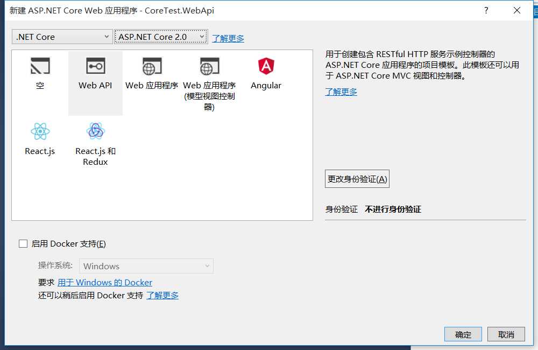Image resolution: width=538 pixels, height=350 pixels.
Task: Open 了解更多 link under template description
Action: [341, 92]
